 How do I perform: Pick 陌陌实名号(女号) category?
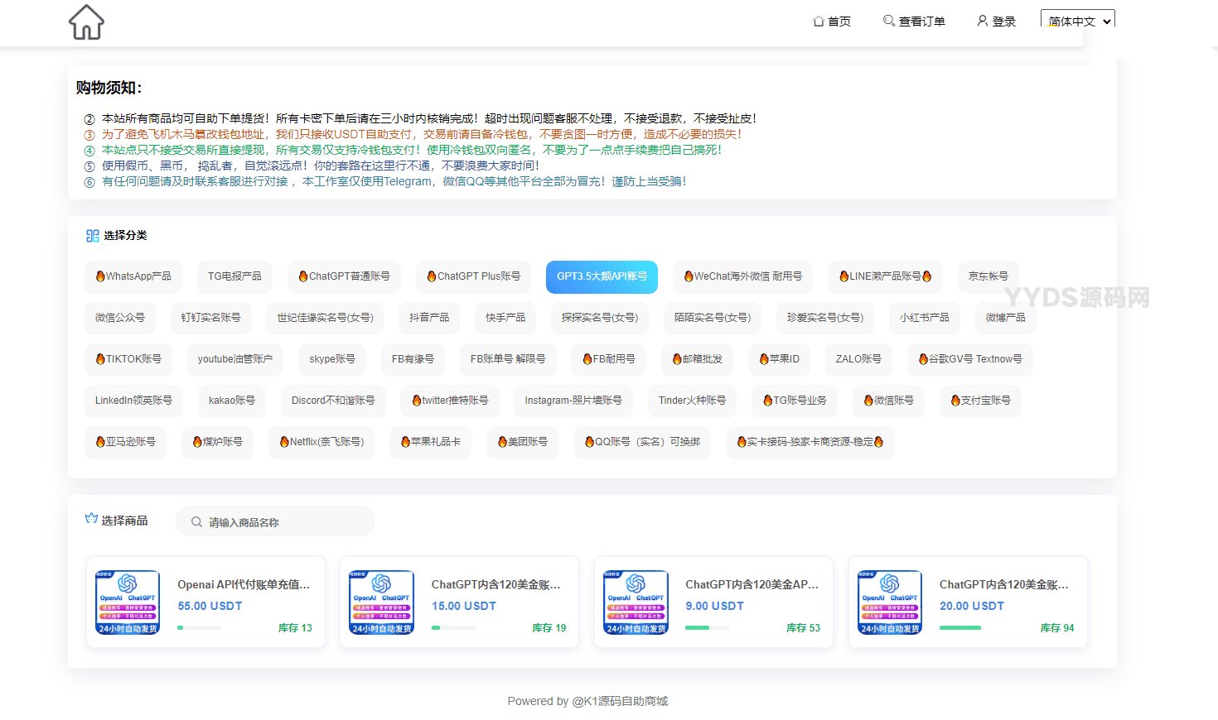point(712,318)
